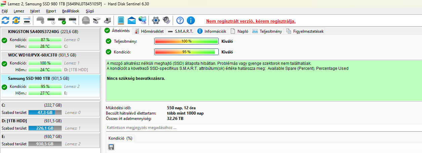Click the green check icon beside Teljesítmény
422x153 pixels.
109,41
